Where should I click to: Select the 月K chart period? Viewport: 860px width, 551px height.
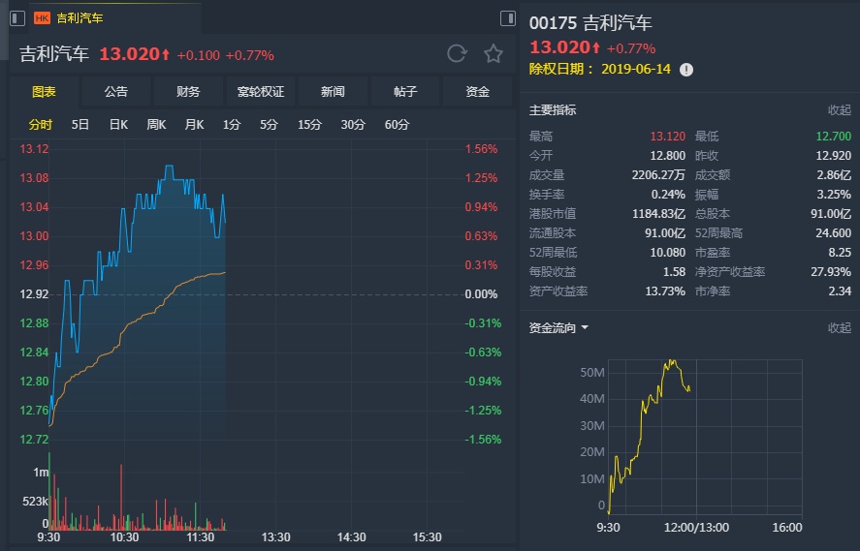click(x=194, y=124)
